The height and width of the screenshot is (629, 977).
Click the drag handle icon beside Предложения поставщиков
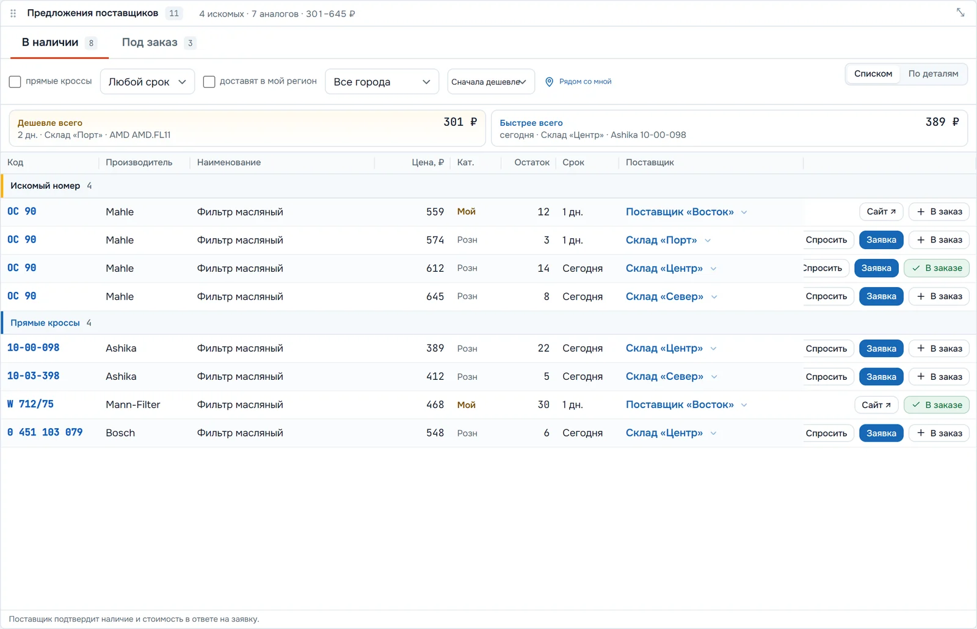[13, 13]
